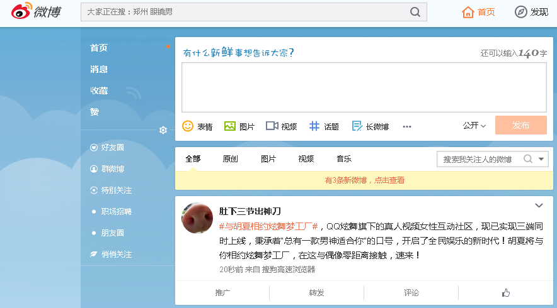
Task: Click the 视频 camera icon in composer
Action: [272, 126]
